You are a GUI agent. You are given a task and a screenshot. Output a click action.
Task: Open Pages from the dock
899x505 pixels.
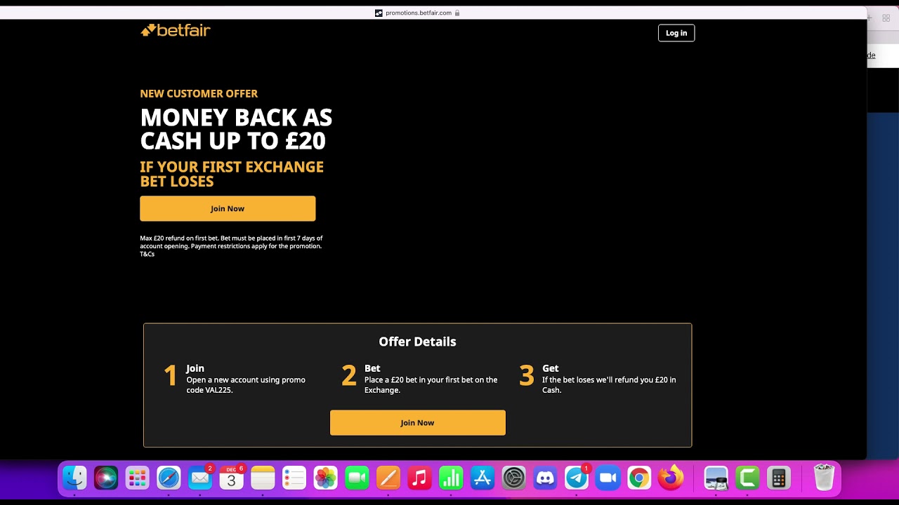pos(388,478)
